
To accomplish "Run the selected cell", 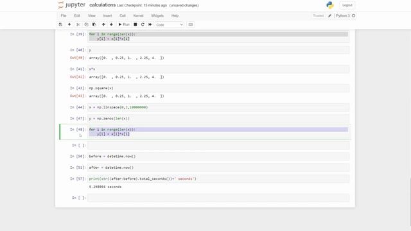I will (x=124, y=24).
